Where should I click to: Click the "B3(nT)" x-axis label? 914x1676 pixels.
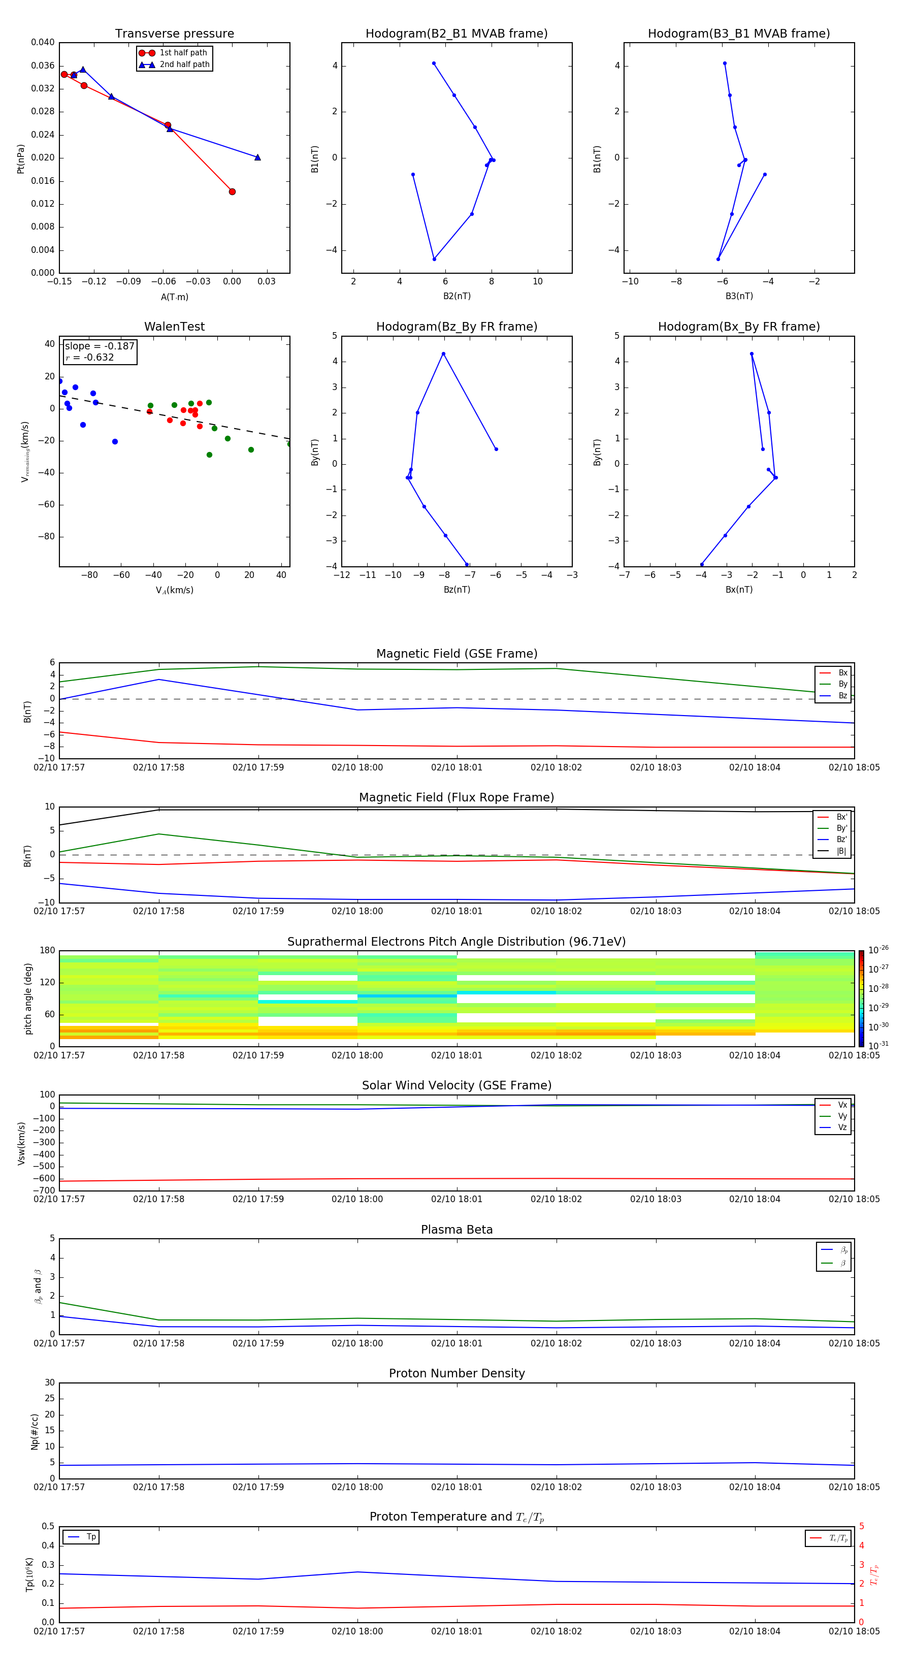(739, 296)
